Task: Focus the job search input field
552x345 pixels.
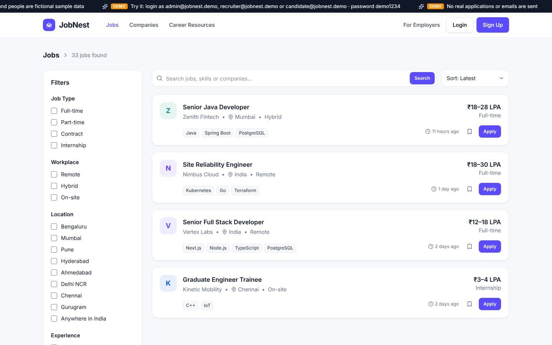Action: pos(286,79)
